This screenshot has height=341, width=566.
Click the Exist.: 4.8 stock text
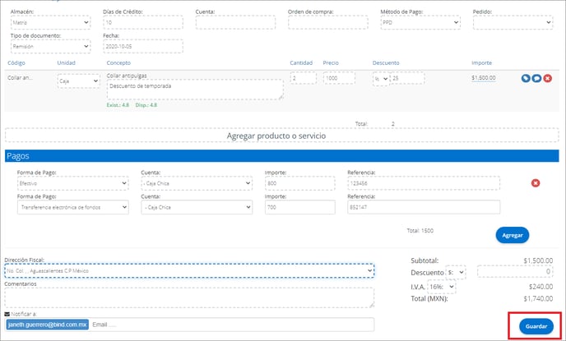click(x=118, y=105)
